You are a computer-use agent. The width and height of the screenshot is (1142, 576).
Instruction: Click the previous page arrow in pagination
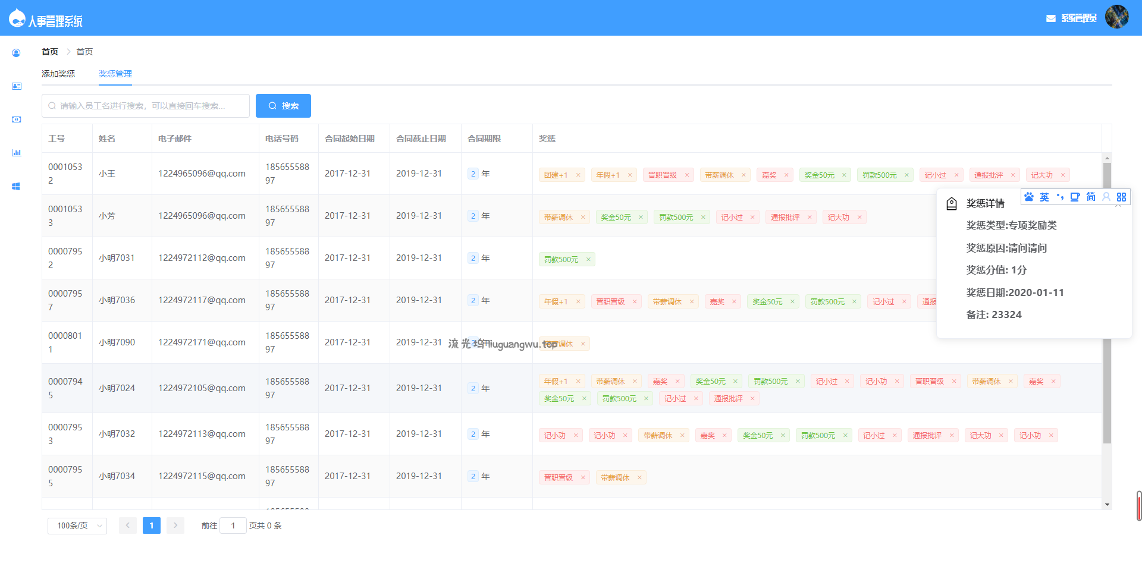[x=128, y=525]
